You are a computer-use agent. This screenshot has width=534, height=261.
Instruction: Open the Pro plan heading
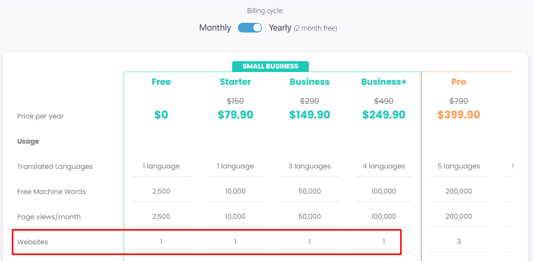(458, 82)
